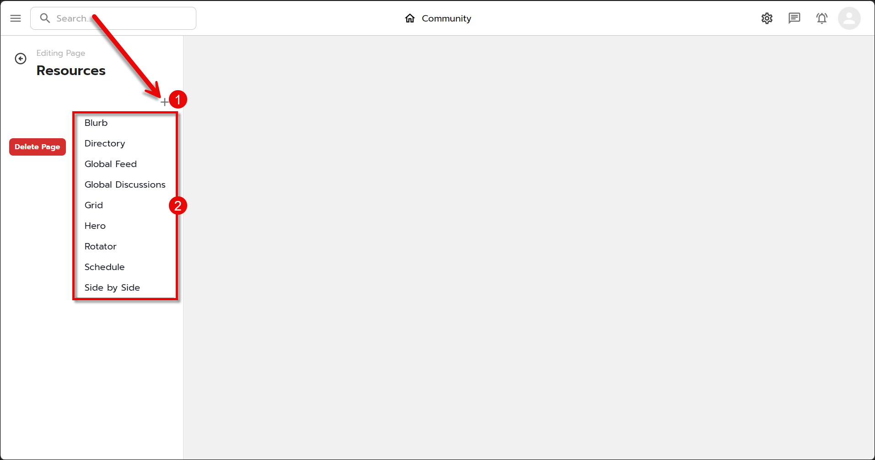Image resolution: width=875 pixels, height=460 pixels.
Task: Select the Grid layout option
Action: click(93, 205)
